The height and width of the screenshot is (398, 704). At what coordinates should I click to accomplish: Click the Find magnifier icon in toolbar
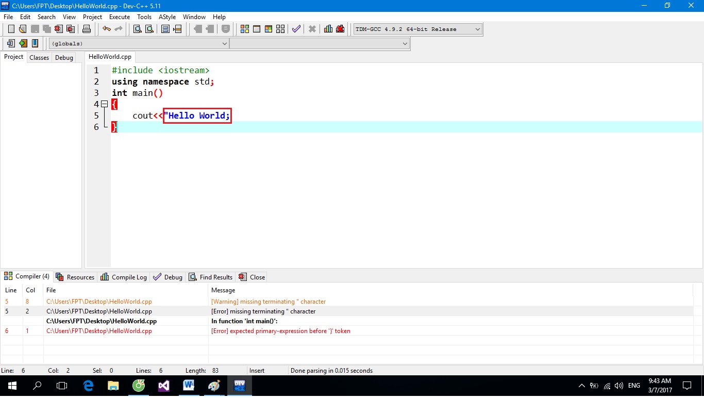[138, 29]
